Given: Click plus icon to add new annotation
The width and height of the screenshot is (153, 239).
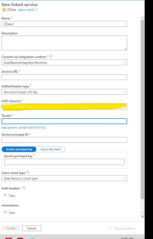Looking at the screenshot, I should [x=5, y=212].
